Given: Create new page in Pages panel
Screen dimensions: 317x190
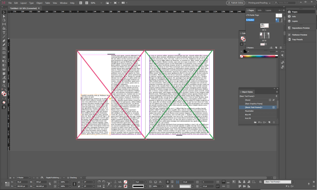Looking at the screenshot, I should tap(276, 48).
